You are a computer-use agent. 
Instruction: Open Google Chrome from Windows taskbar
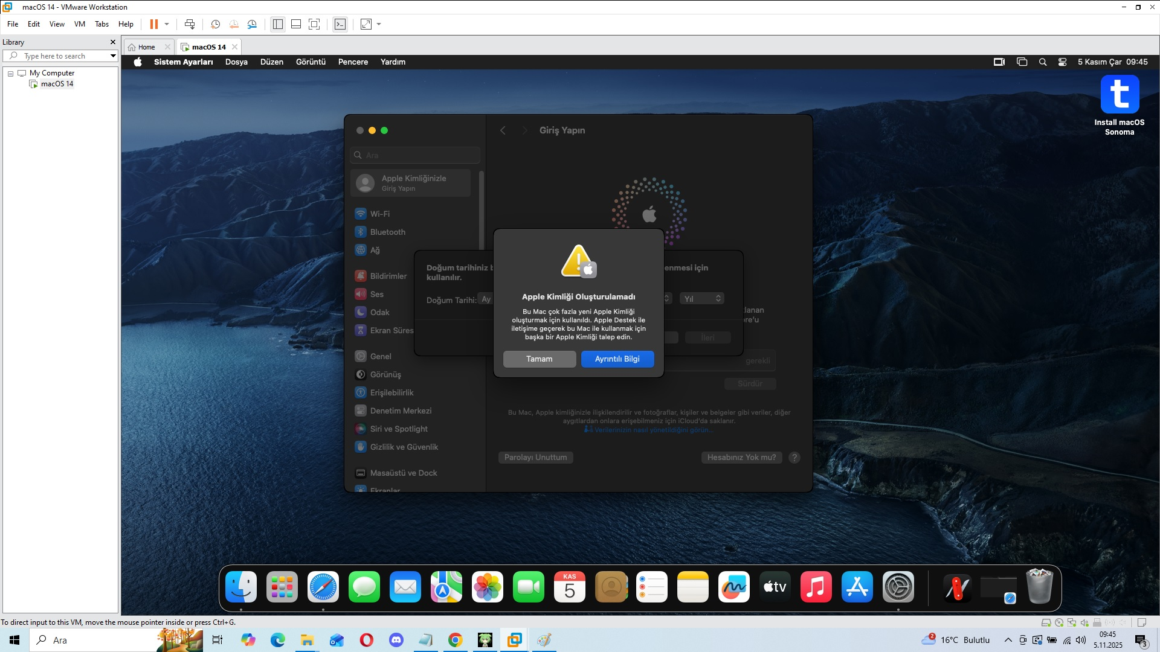coord(456,640)
